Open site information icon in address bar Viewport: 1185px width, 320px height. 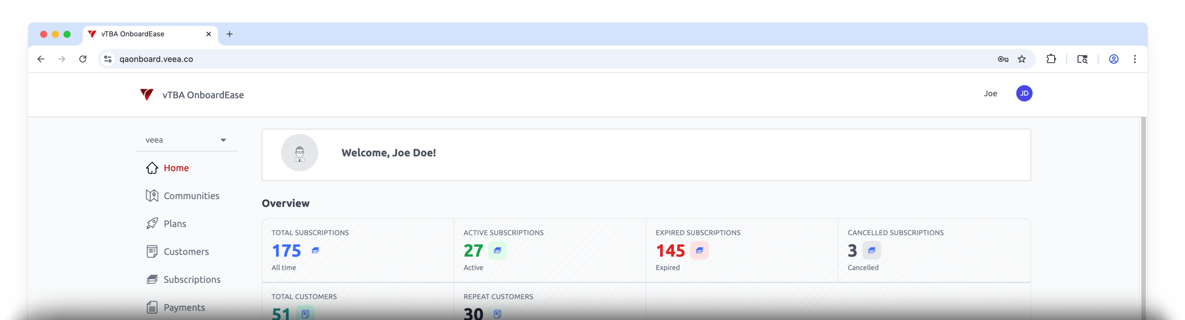108,59
